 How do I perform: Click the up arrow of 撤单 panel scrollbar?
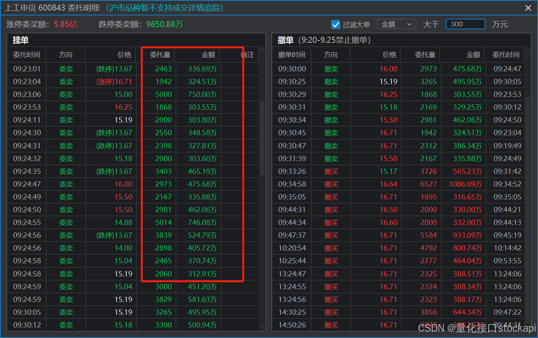click(527, 50)
